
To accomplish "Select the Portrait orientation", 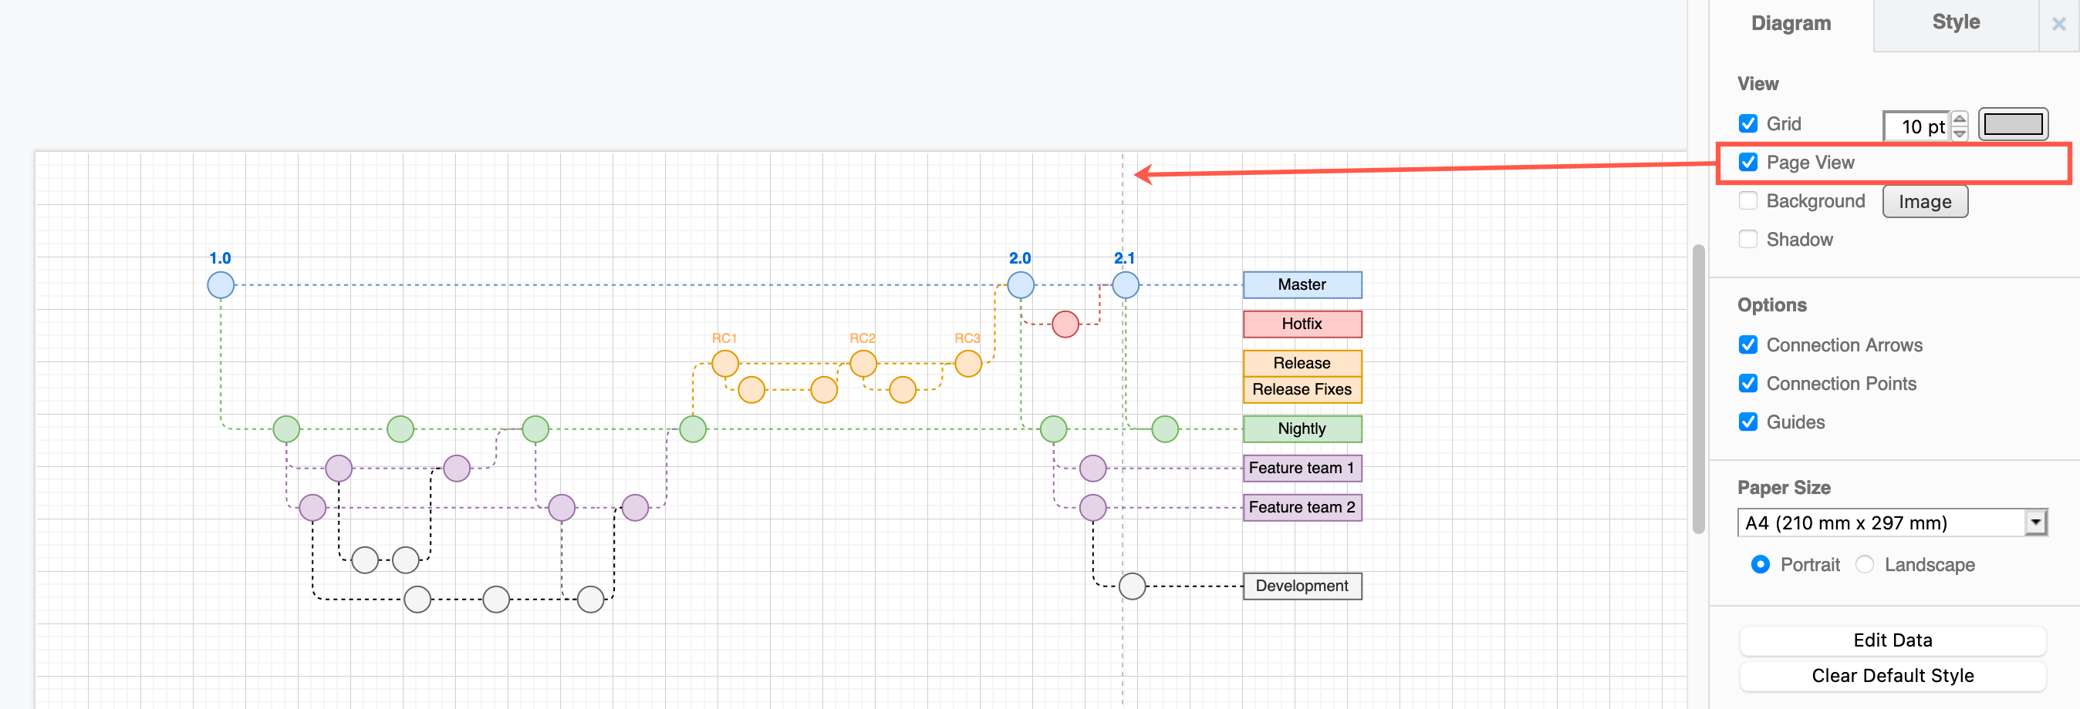I will point(1761,565).
